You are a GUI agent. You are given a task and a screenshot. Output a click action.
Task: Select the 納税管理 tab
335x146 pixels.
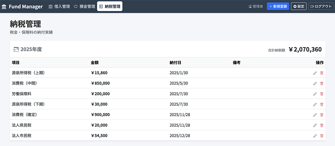tap(110, 6)
